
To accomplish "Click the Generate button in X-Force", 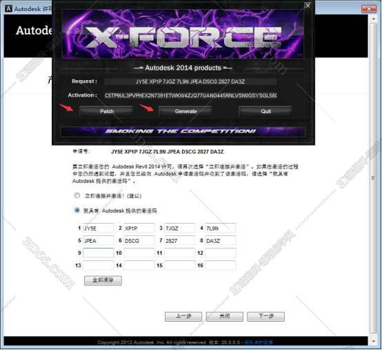I will (185, 111).
